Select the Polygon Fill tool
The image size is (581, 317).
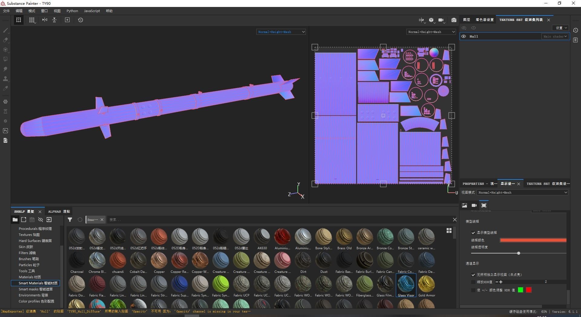[x=5, y=59]
